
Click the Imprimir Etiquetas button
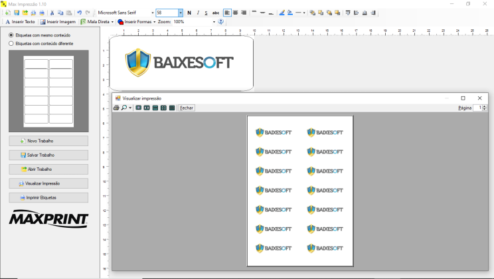click(48, 198)
